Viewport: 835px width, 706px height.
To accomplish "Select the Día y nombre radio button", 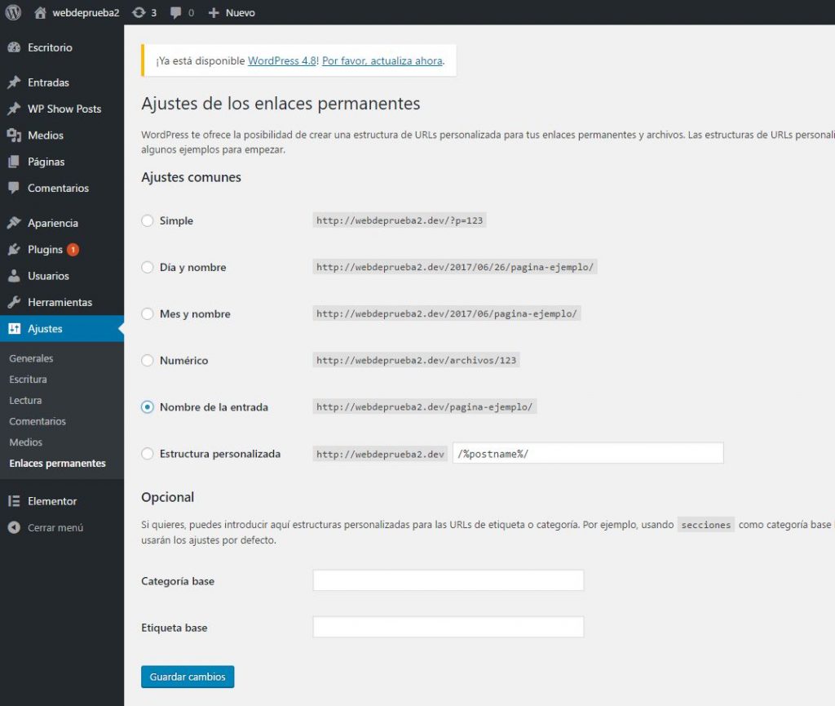I will click(148, 267).
